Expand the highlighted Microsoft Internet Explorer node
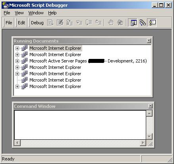The height and width of the screenshot is (164, 174). pos(17,48)
